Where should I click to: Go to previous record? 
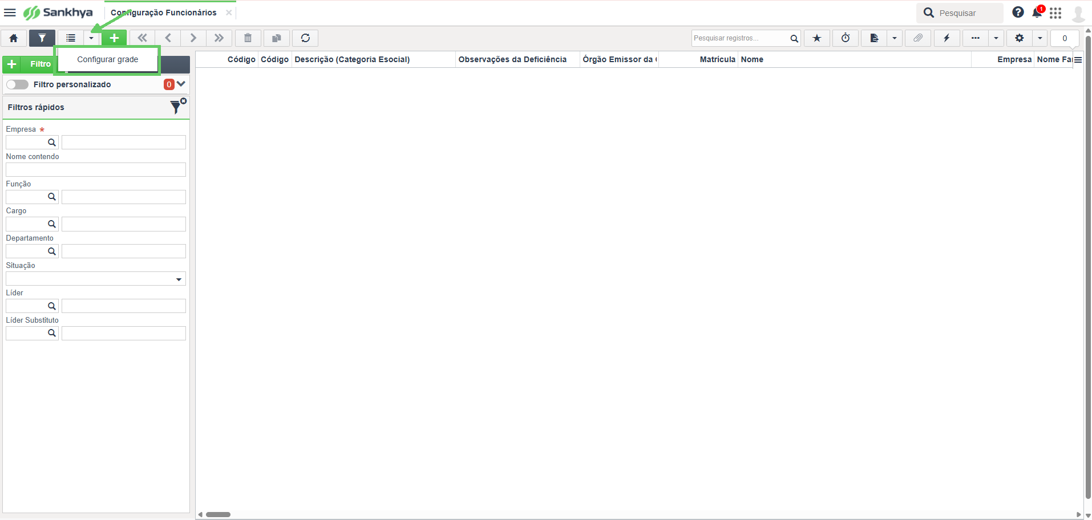click(168, 38)
